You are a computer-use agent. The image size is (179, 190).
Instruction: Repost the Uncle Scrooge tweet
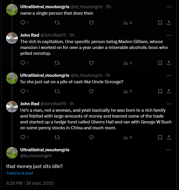click(57, 91)
